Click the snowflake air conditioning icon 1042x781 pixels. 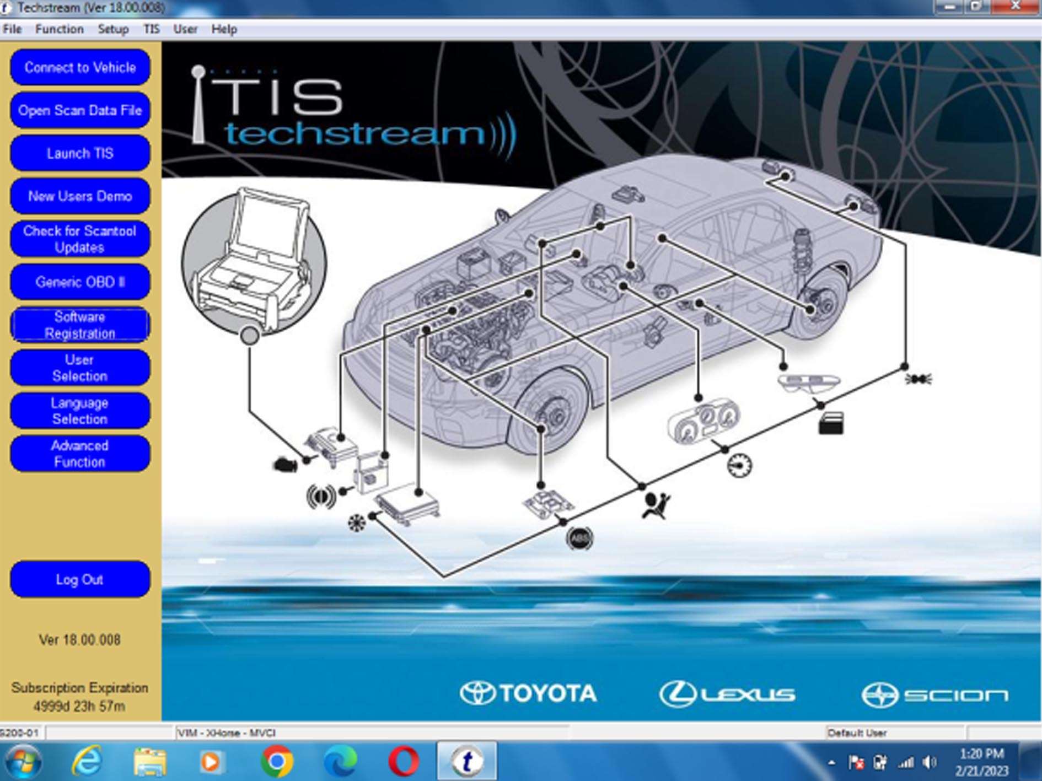pos(357,522)
